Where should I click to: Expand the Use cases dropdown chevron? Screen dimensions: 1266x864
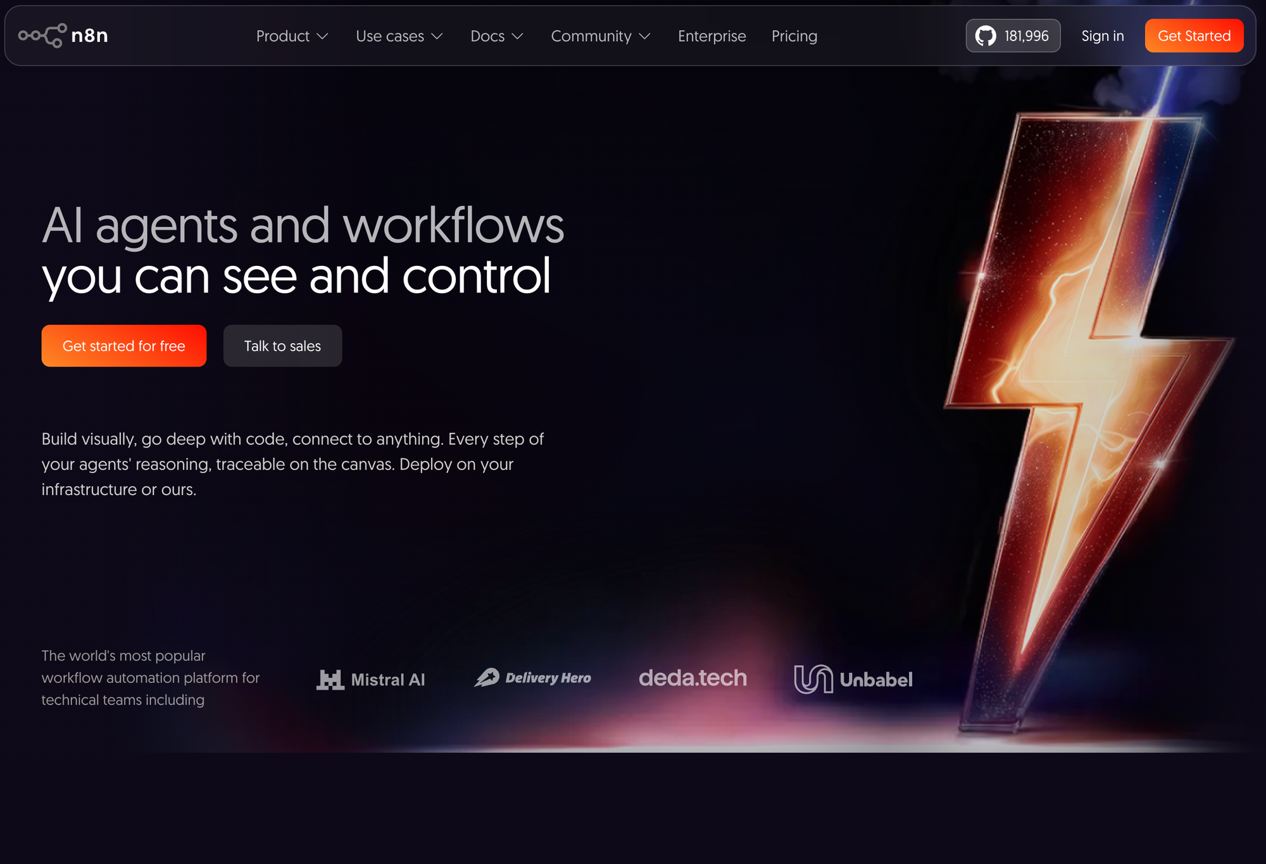click(437, 37)
